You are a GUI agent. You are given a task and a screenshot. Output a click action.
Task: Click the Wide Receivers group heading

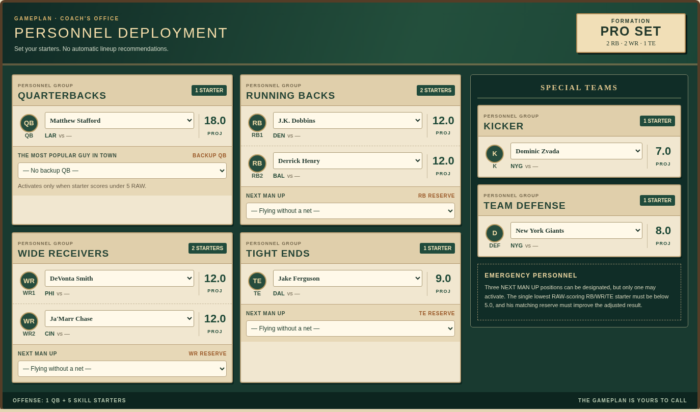point(63,254)
